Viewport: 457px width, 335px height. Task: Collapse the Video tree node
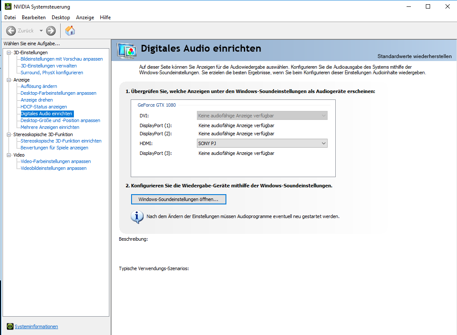(x=9, y=155)
